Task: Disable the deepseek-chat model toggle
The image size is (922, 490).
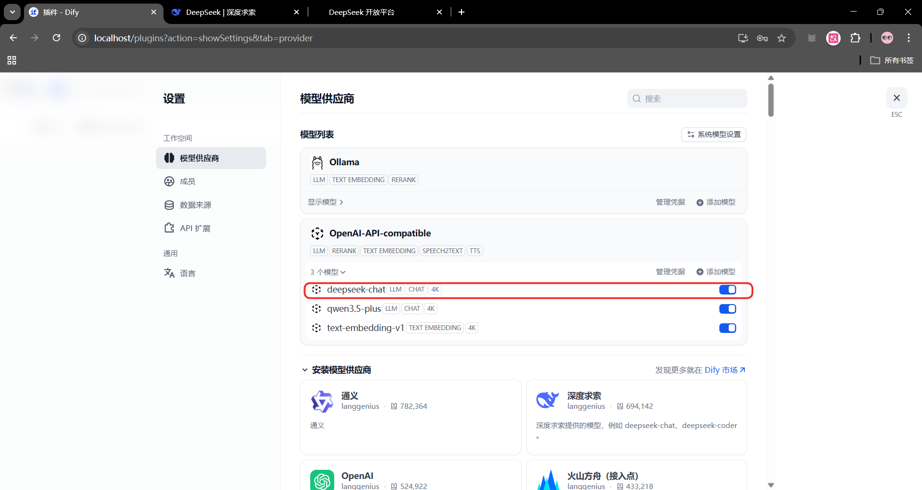Action: pyautogui.click(x=728, y=290)
